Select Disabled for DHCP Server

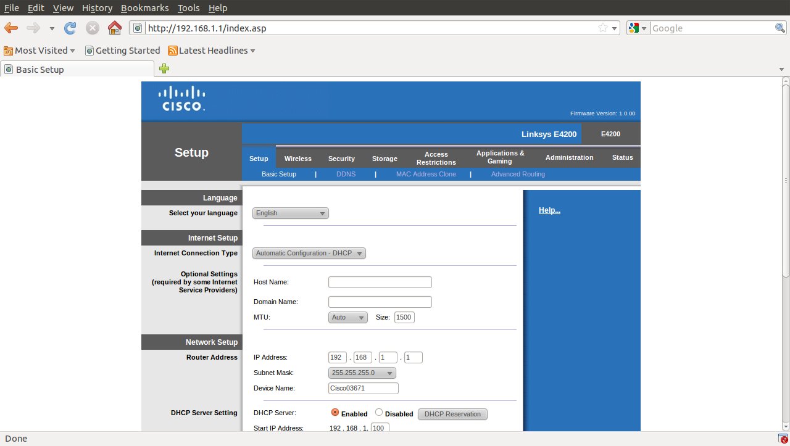click(379, 413)
